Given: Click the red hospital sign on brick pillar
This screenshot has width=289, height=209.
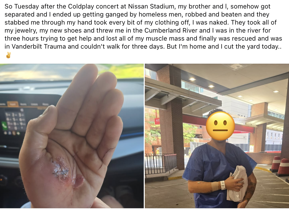Looking at the screenshot, I should (x=157, y=120).
